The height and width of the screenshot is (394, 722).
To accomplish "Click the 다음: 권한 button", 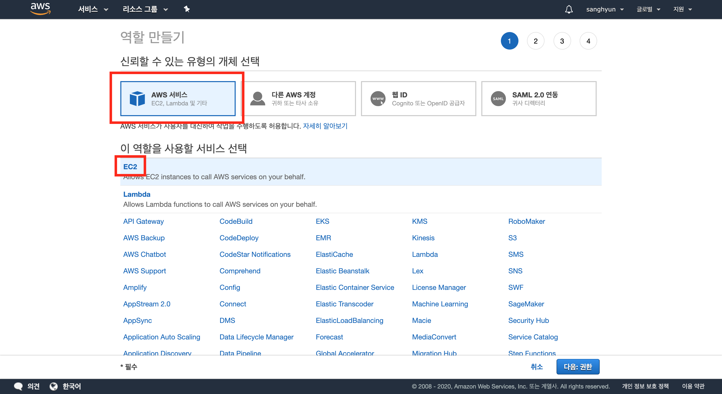I will pos(578,366).
